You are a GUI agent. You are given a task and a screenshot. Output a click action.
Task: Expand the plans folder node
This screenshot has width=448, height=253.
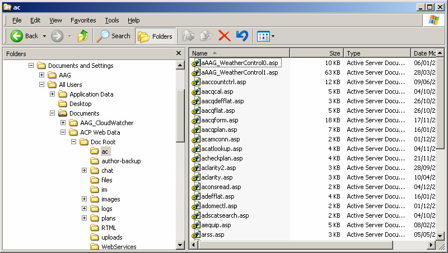tap(85, 218)
